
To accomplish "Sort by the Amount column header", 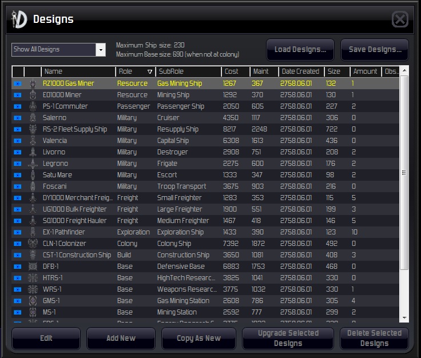I will pyautogui.click(x=366, y=71).
